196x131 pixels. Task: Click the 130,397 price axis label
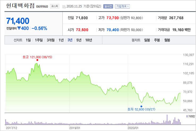(189, 55)
